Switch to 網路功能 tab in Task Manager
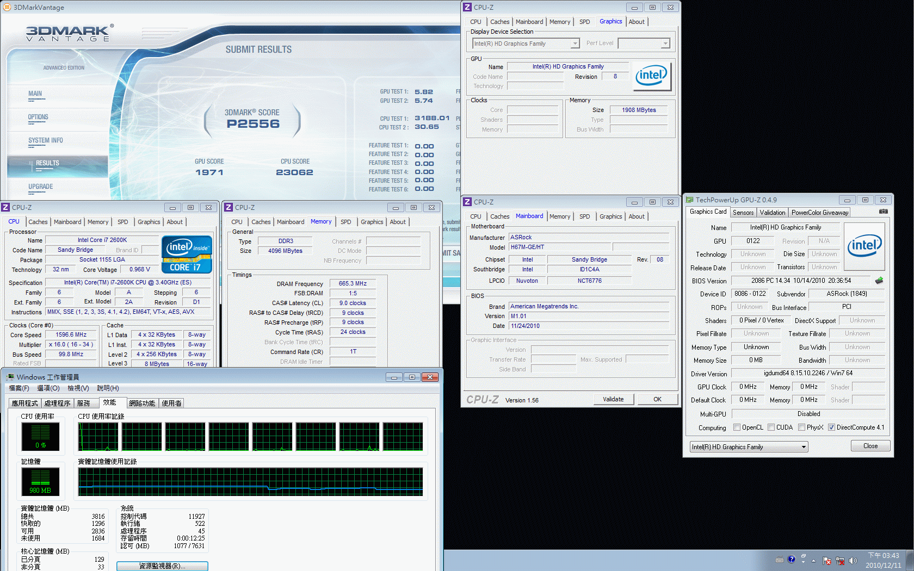914x571 pixels. (x=143, y=403)
